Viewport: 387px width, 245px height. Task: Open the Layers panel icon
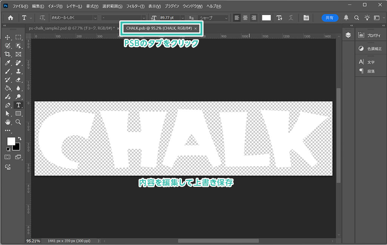click(348, 35)
